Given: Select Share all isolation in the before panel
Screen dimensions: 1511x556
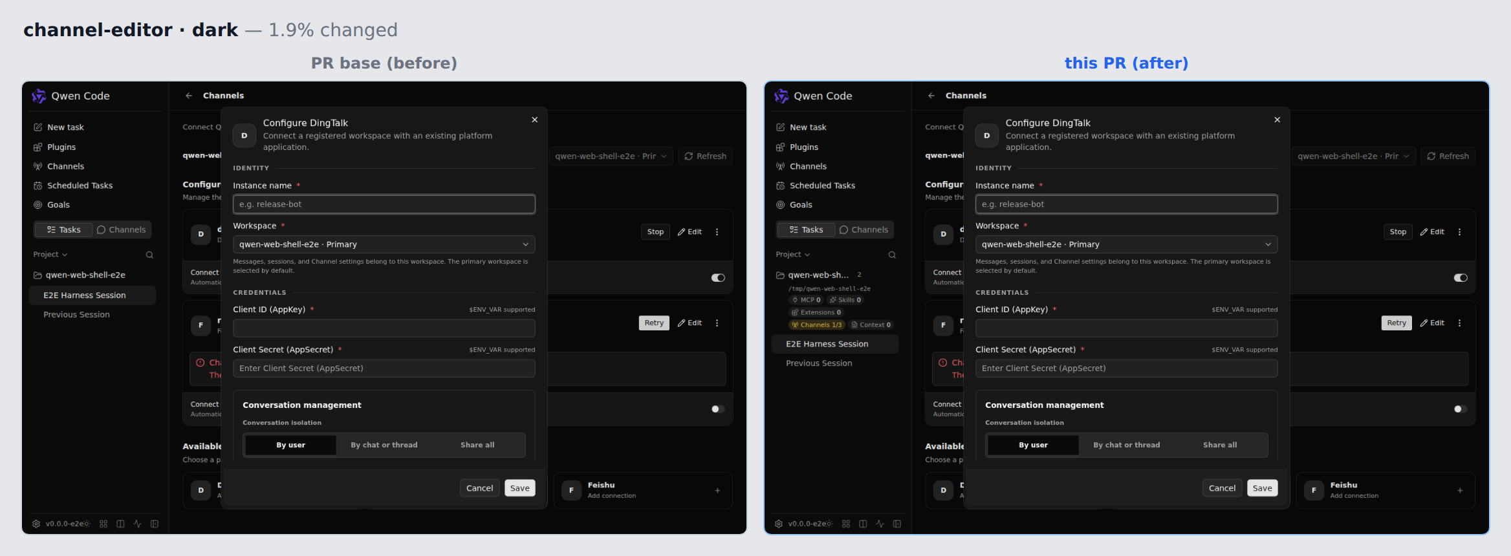Looking at the screenshot, I should (477, 445).
